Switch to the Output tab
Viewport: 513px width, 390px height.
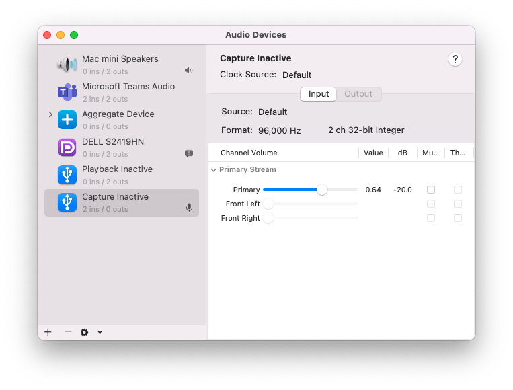358,94
